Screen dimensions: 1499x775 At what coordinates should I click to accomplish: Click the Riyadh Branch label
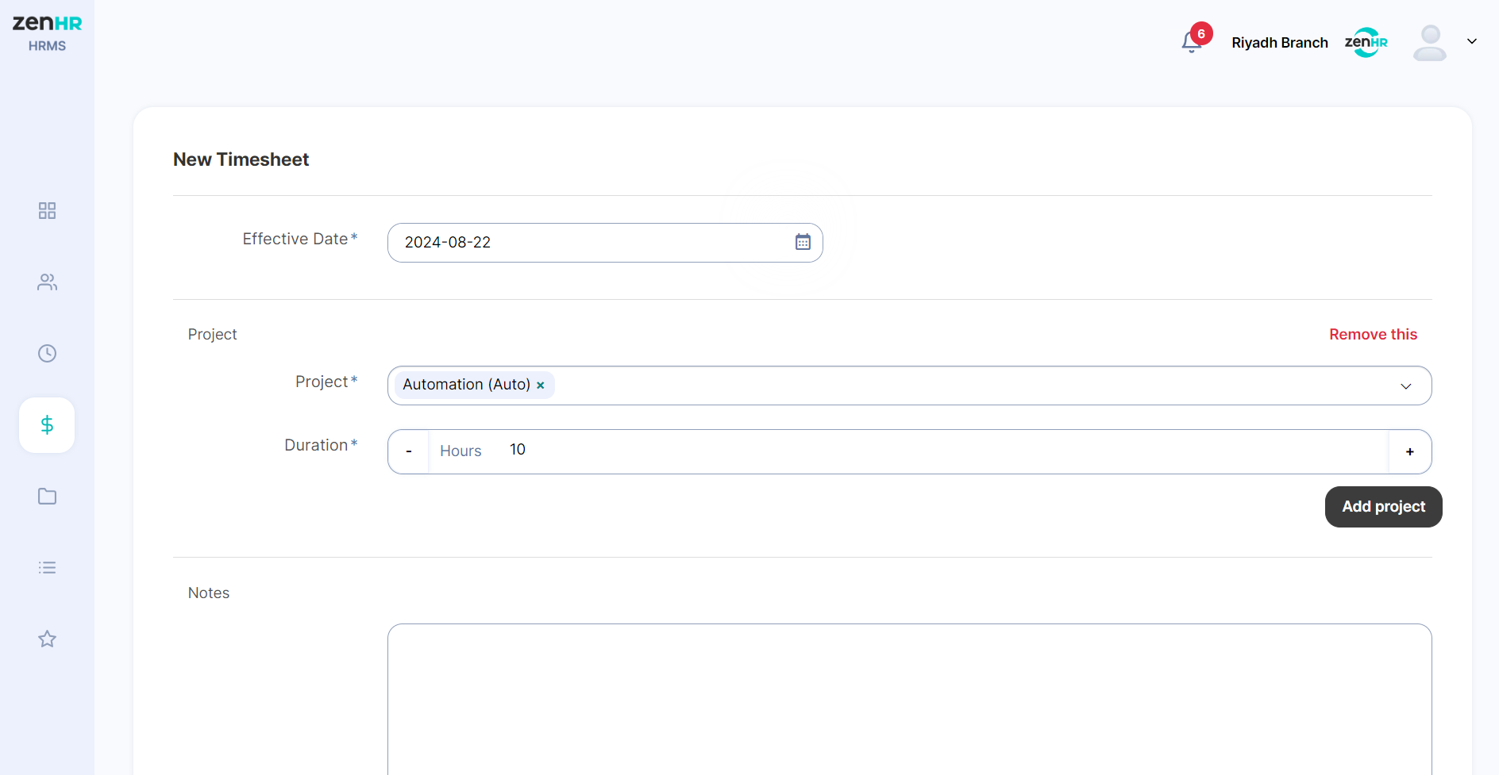(1279, 43)
